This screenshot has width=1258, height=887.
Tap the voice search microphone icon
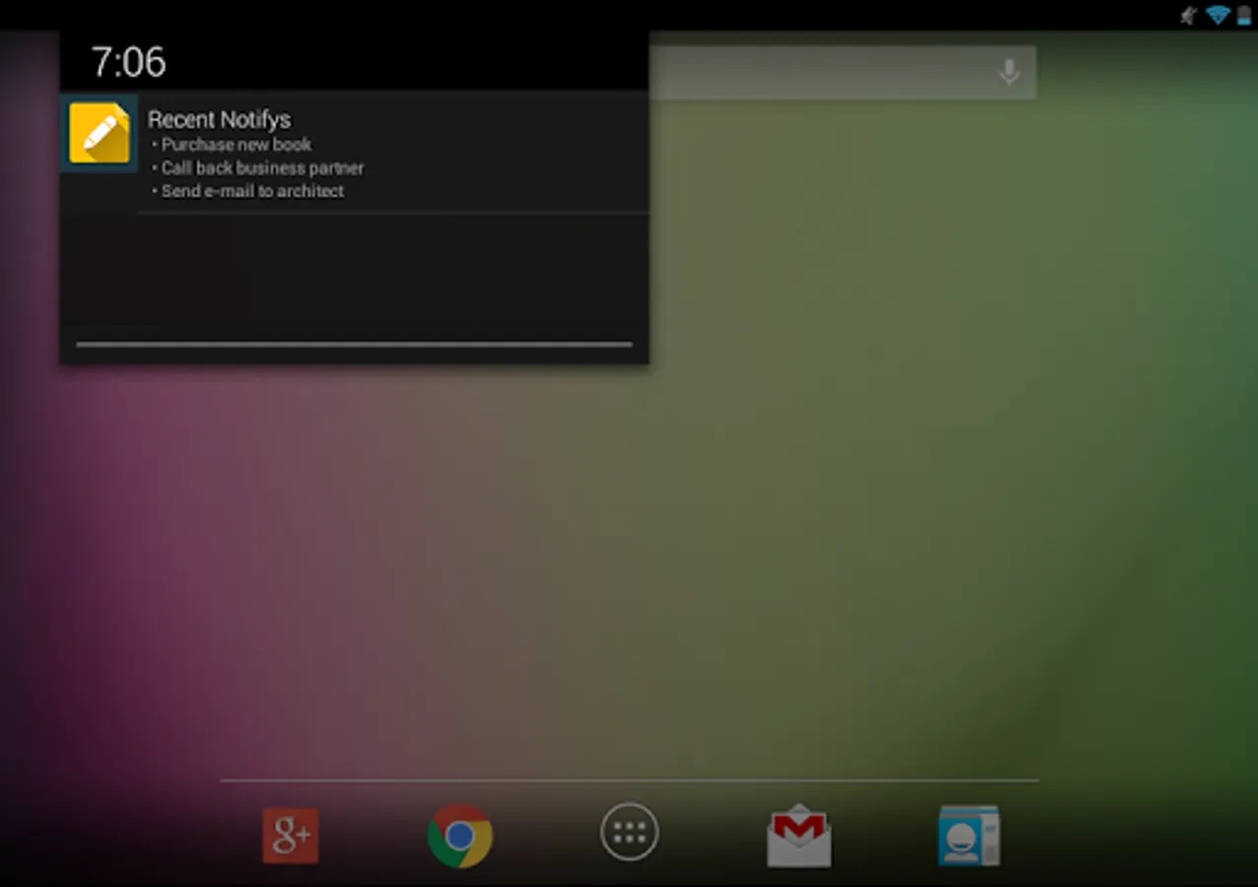1009,72
